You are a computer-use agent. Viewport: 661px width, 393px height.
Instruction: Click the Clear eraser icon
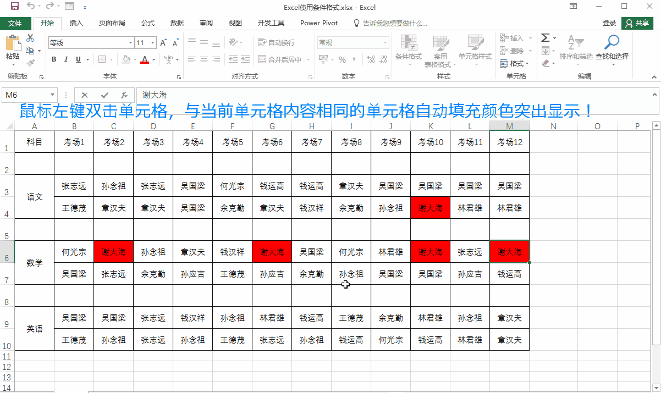pos(545,63)
